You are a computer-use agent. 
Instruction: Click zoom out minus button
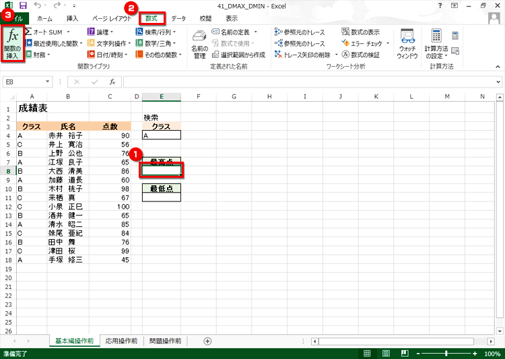point(418,354)
